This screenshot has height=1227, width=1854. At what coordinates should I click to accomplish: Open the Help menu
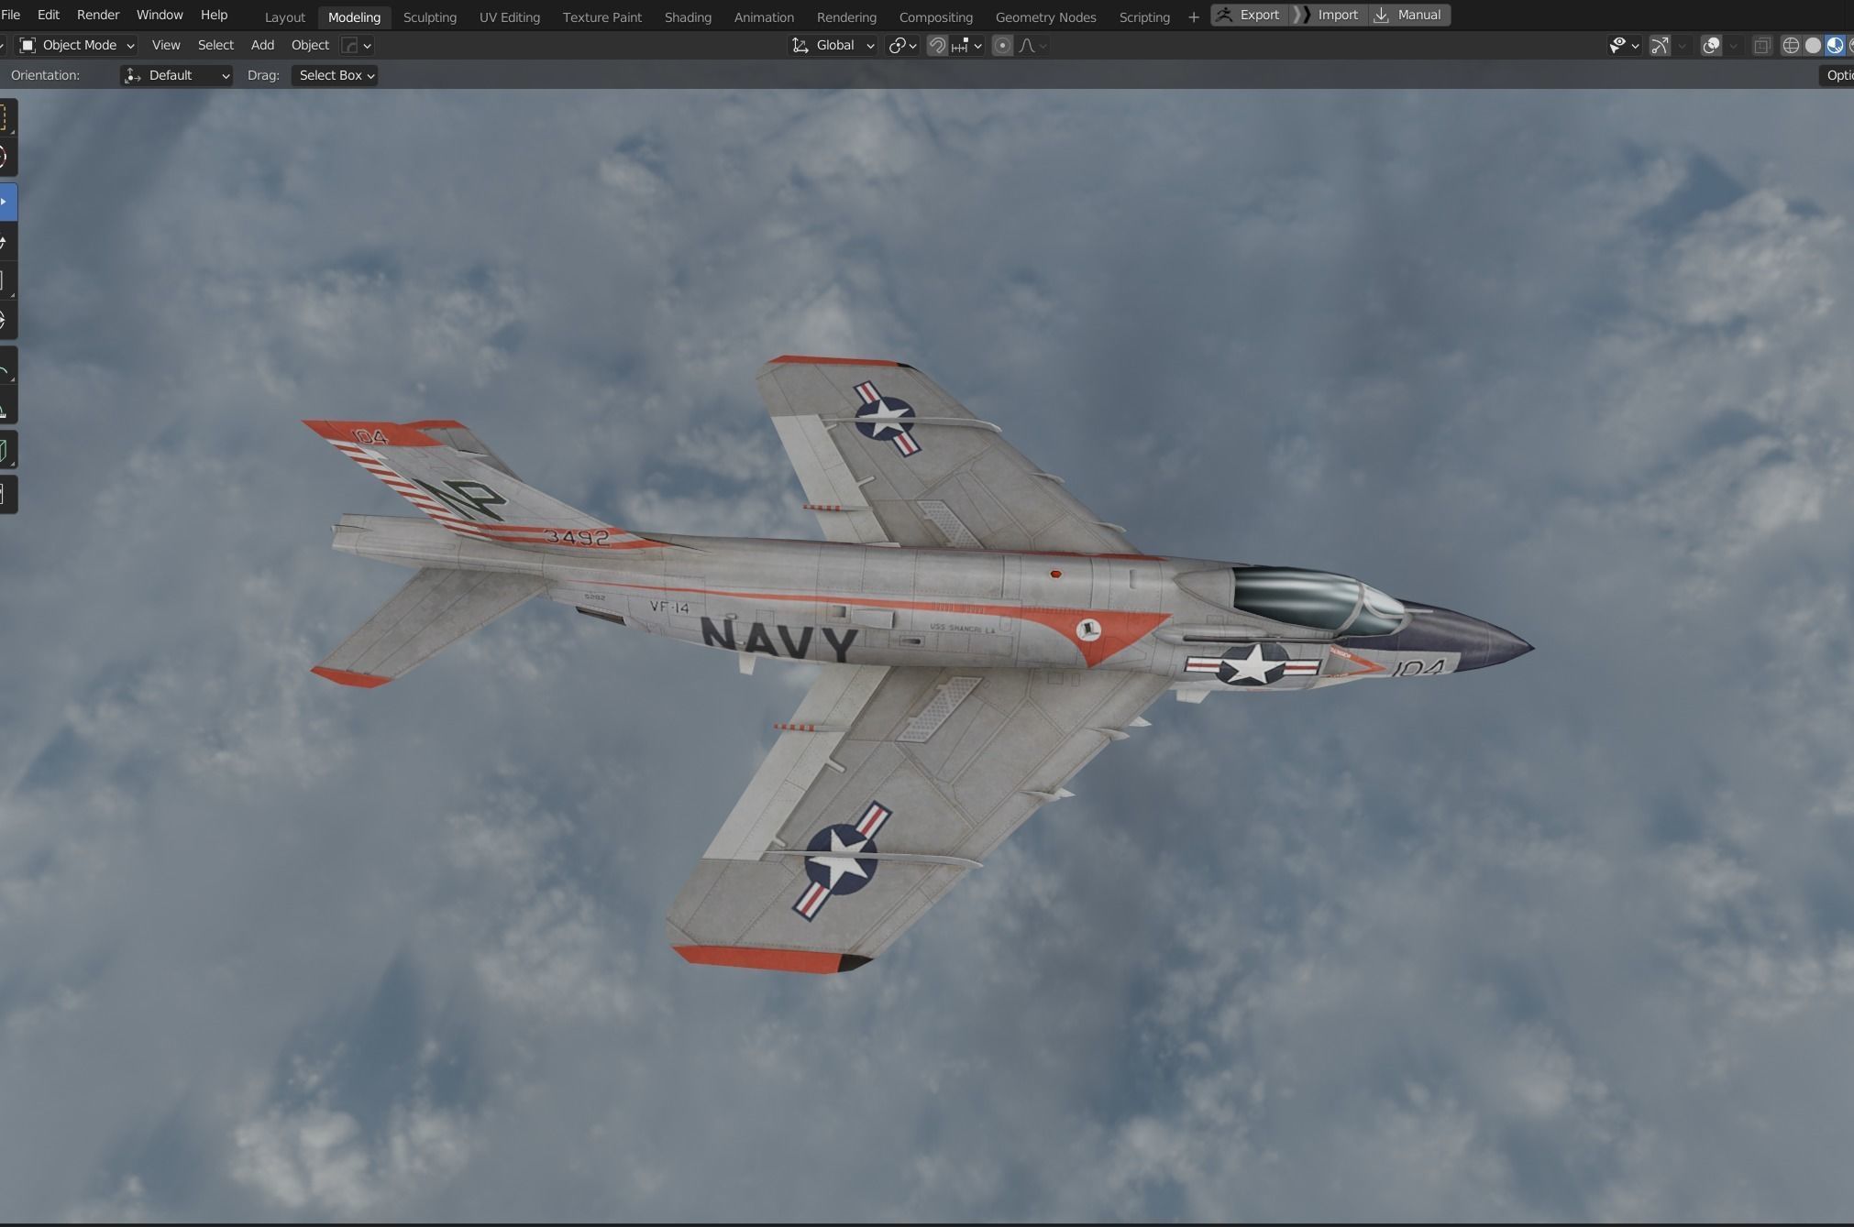pyautogui.click(x=214, y=15)
